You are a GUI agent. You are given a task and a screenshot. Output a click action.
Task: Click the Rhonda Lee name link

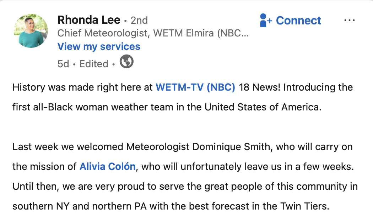point(89,20)
